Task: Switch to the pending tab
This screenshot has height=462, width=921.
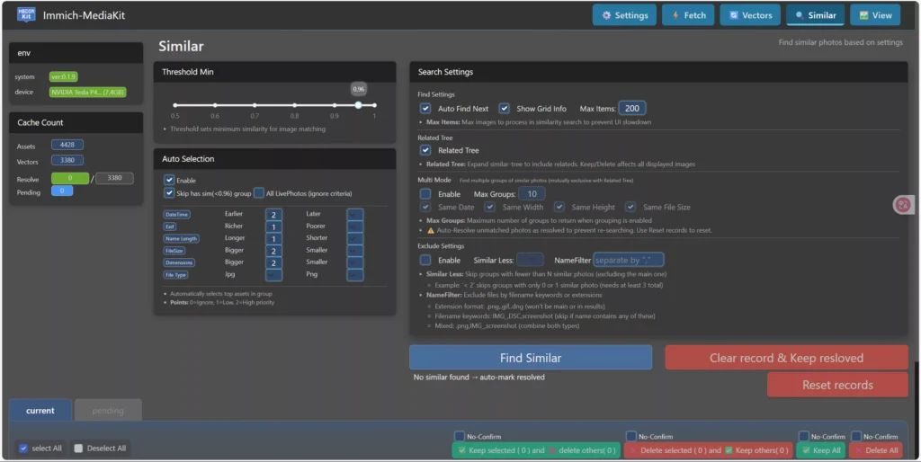Action: pyautogui.click(x=108, y=411)
